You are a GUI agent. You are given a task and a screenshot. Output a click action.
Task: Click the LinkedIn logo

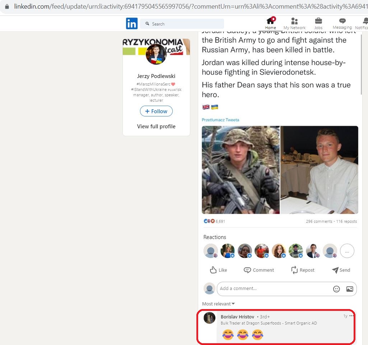tap(132, 23)
